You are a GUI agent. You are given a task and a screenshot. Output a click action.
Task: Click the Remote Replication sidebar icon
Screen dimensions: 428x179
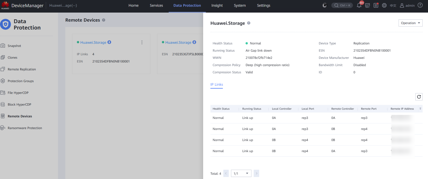click(3, 69)
